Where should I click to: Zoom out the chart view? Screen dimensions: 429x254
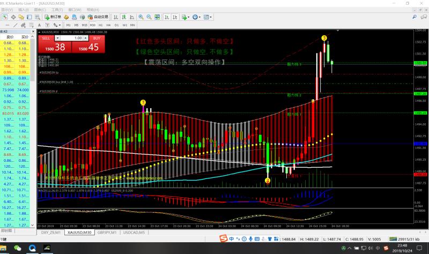149,17
